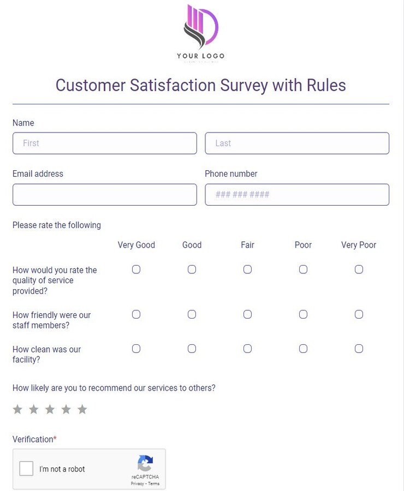The image size is (404, 491).
Task: Select the fifth star rating icon
Action: point(82,408)
